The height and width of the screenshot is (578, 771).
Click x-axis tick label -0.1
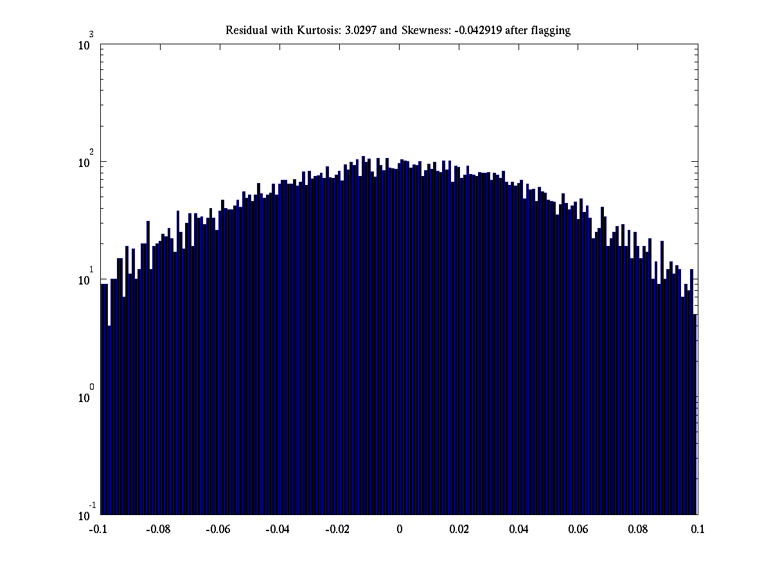[98, 529]
